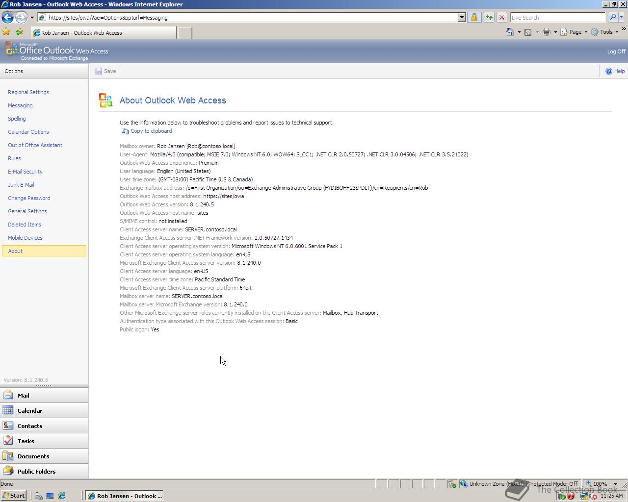The height and width of the screenshot is (502, 628).
Task: Click the security lock icon in address bar
Action: pyautogui.click(x=474, y=18)
